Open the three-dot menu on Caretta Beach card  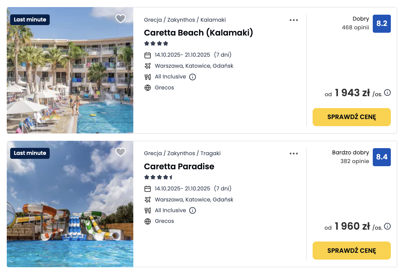pos(294,20)
